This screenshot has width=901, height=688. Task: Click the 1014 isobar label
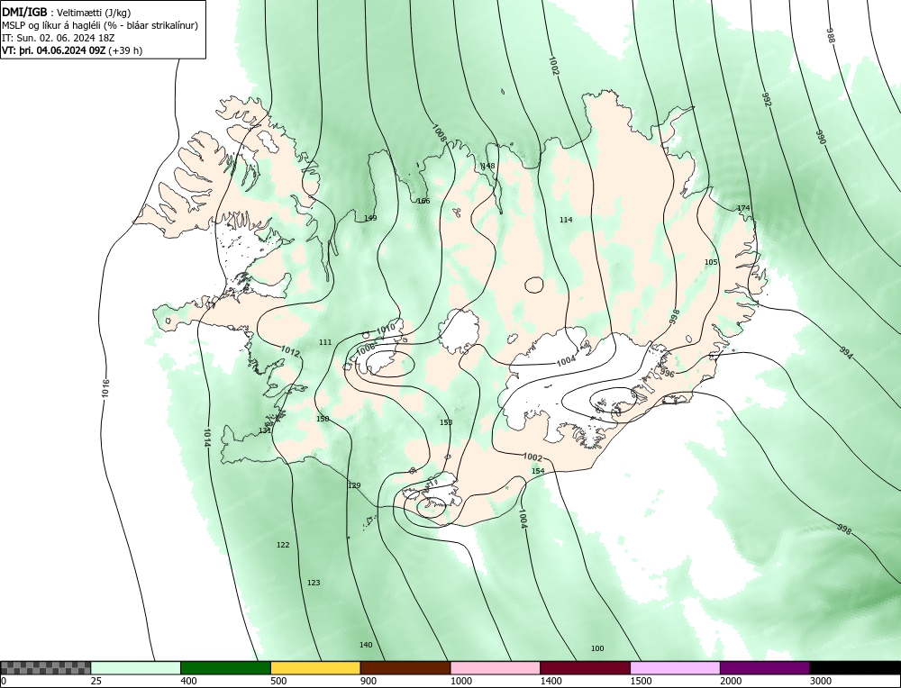point(207,438)
